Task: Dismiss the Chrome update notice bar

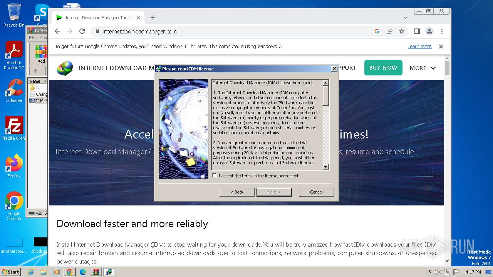Action: (x=441, y=47)
